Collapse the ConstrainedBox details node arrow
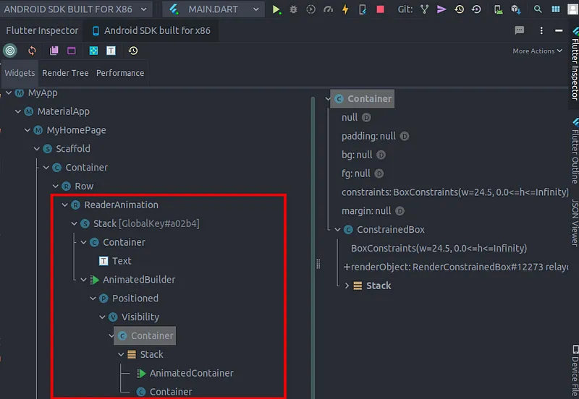Viewport: 579px width, 399px height. [337, 229]
